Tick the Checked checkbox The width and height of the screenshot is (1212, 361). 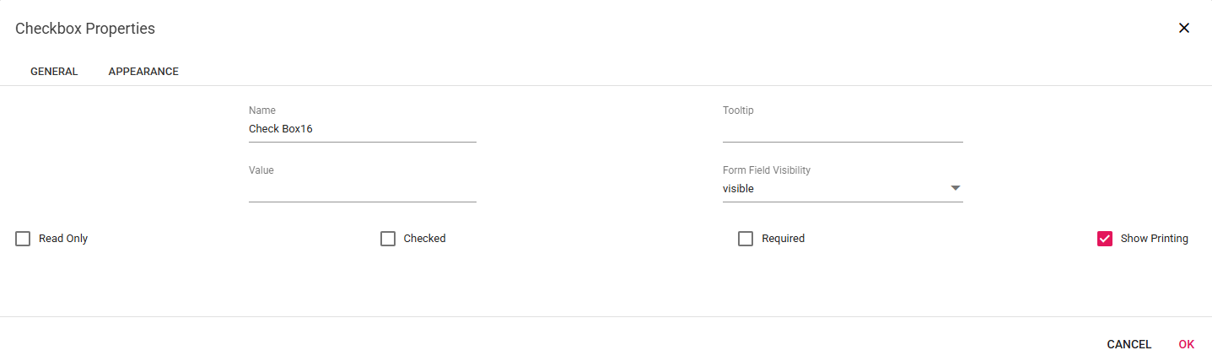click(x=388, y=239)
